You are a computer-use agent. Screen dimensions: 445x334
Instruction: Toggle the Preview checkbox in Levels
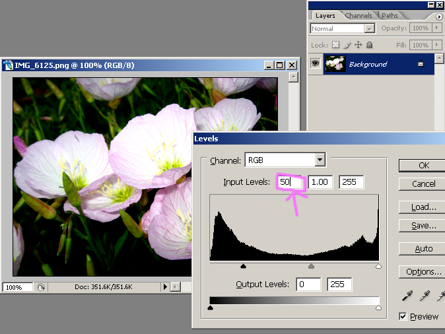pos(403,316)
